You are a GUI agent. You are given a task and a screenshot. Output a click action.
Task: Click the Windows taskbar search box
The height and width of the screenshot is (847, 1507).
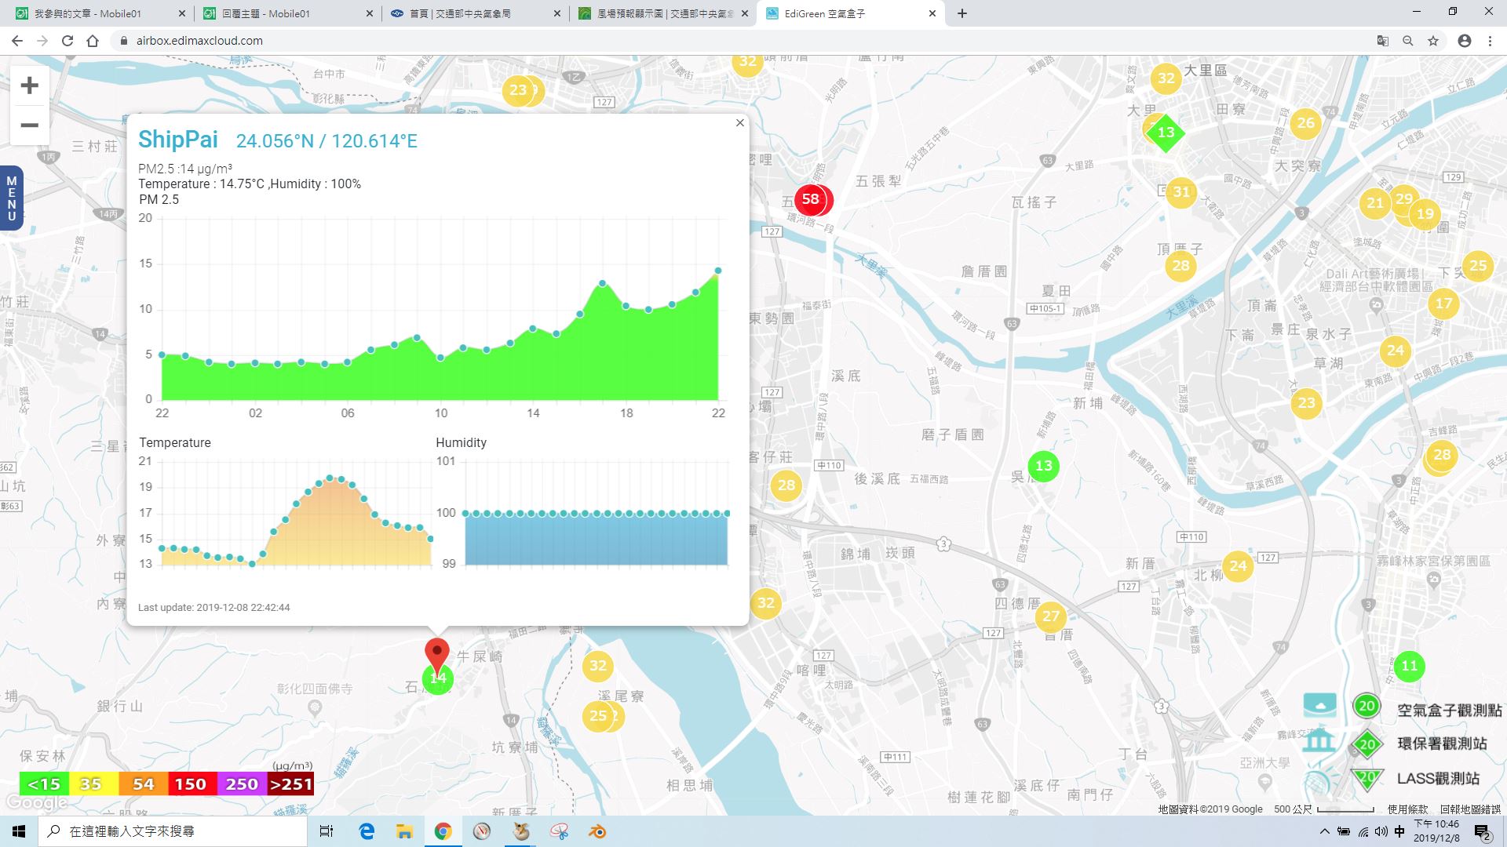coord(173,831)
